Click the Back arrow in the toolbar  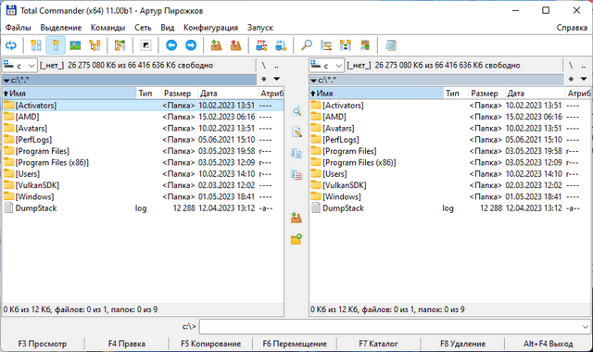click(171, 45)
